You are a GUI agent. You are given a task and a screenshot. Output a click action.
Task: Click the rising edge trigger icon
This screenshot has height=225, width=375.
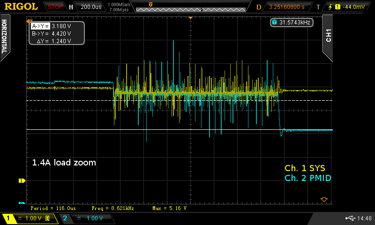pos(330,7)
